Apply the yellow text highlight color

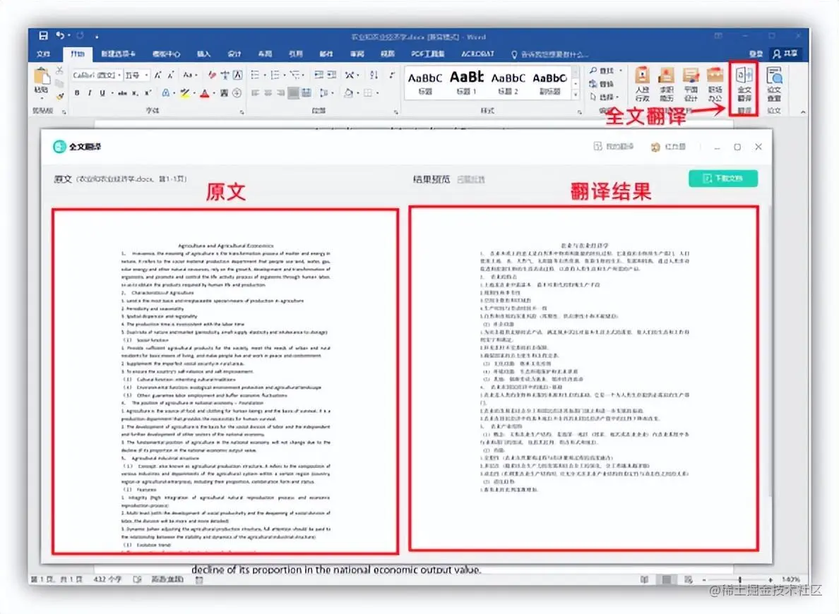(184, 94)
